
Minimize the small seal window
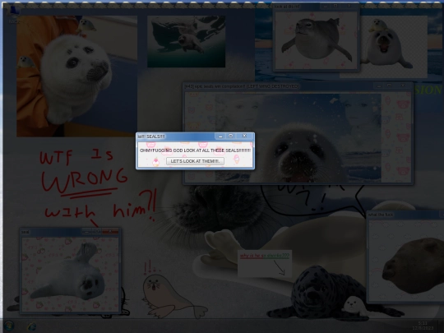point(86,232)
